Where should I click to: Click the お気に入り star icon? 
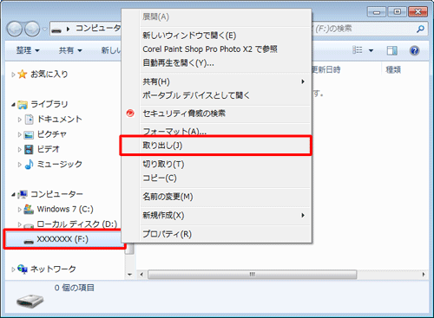click(23, 75)
